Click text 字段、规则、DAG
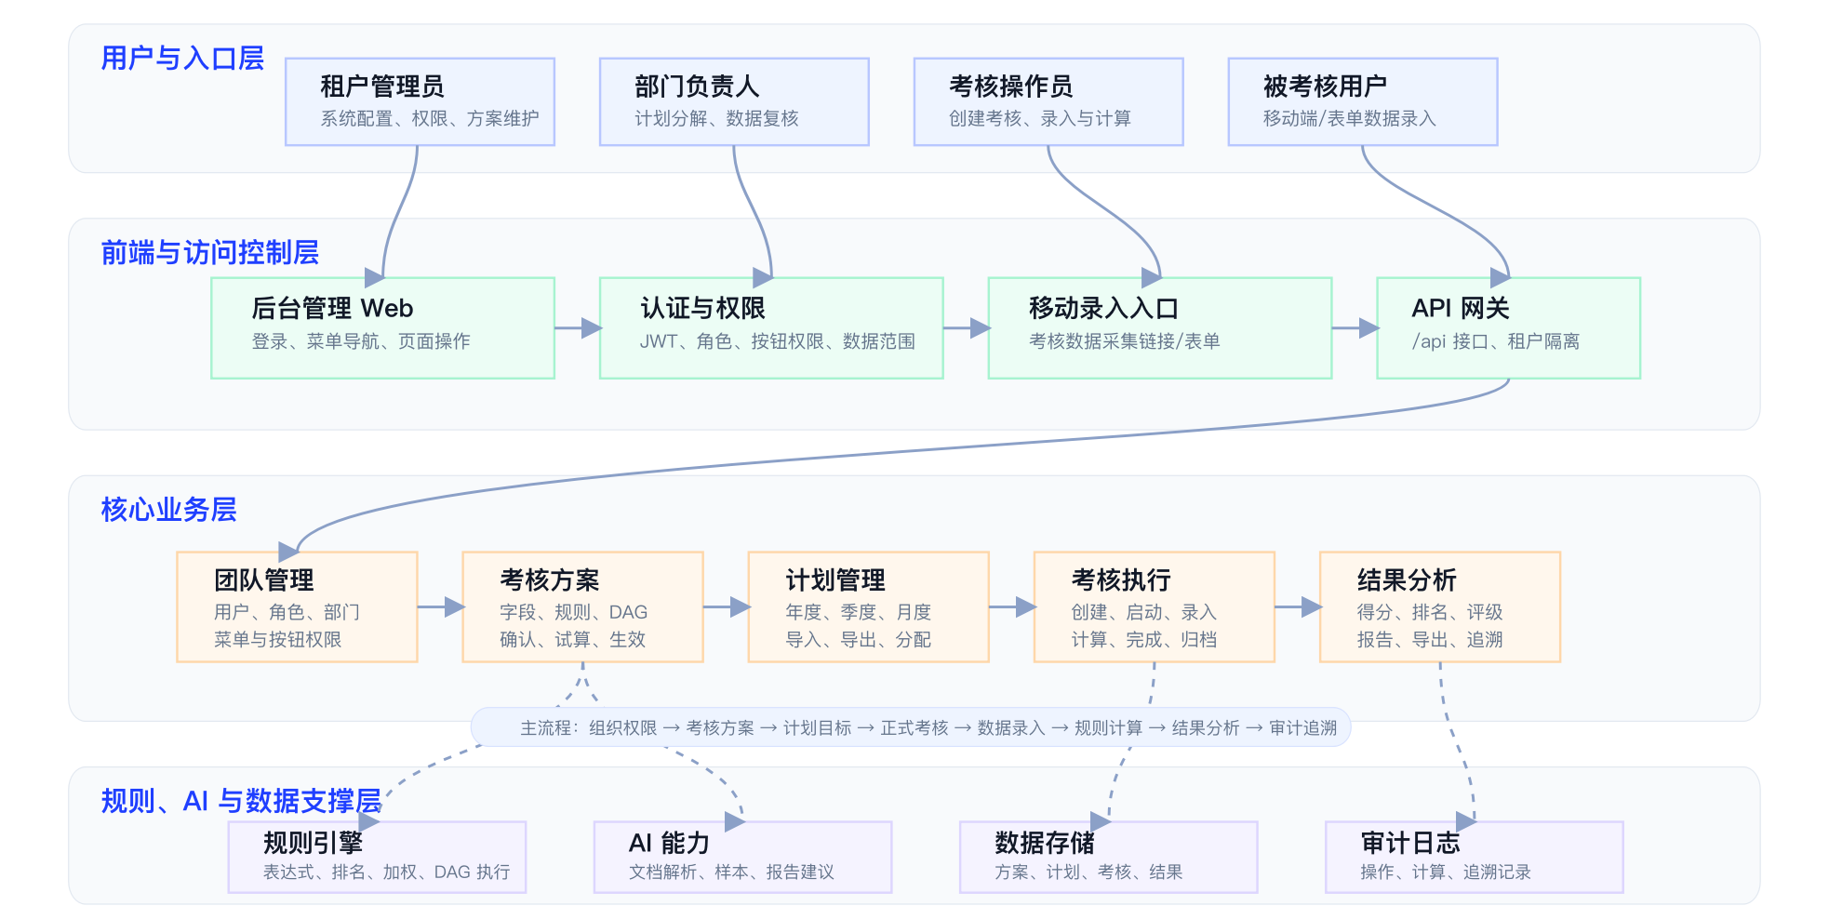 click(x=574, y=612)
